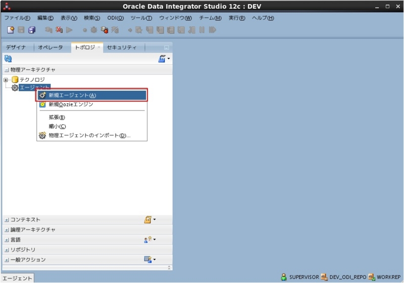Open the チーム(M) menu
This screenshot has width=404, height=283.
(x=210, y=18)
